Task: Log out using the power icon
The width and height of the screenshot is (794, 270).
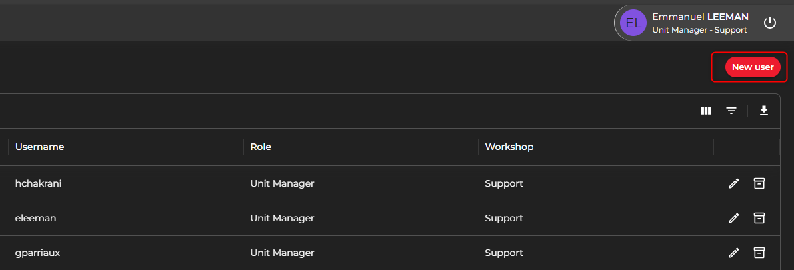Action: [770, 23]
